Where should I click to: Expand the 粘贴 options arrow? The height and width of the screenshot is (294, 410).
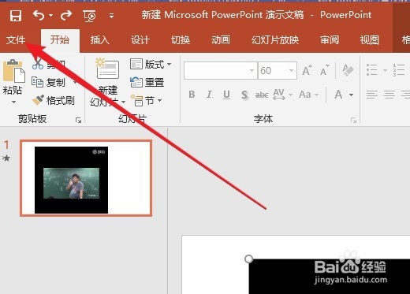click(x=13, y=102)
